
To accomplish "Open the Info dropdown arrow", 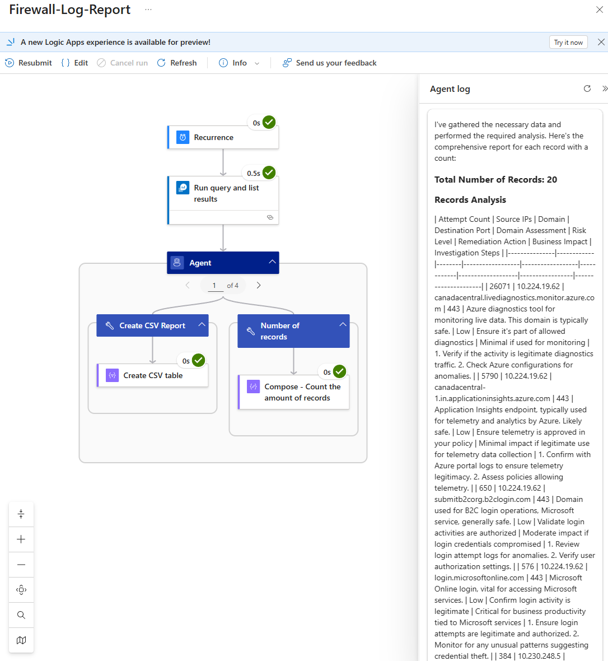I will point(257,63).
